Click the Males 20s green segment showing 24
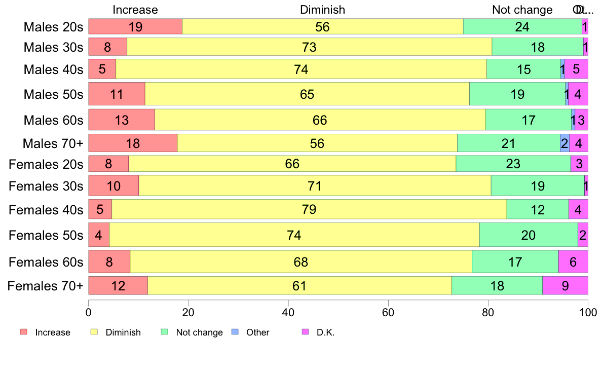Screen dimensions: 602x373 pyautogui.click(x=522, y=27)
